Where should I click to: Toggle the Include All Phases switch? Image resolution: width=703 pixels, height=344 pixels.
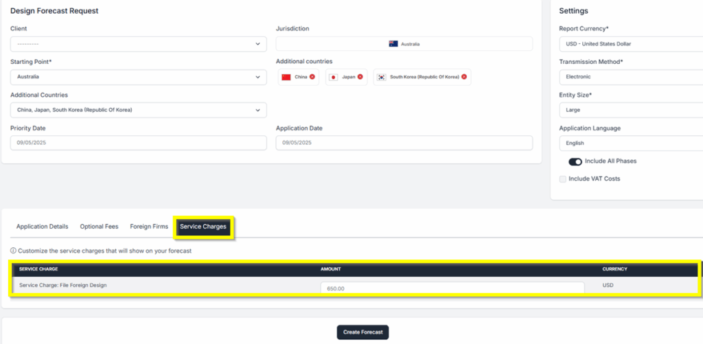(575, 161)
